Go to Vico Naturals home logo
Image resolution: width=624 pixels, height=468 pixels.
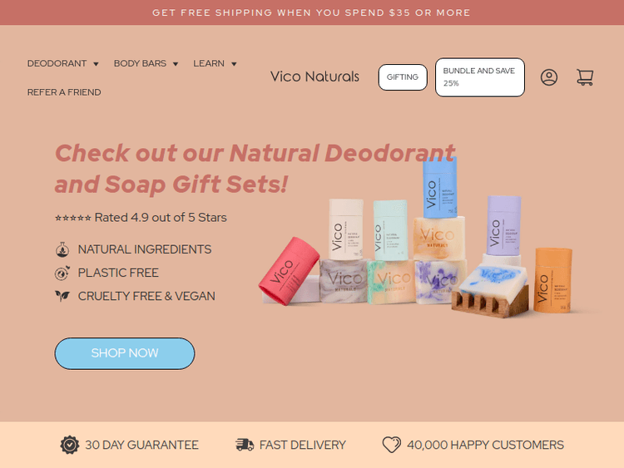[x=314, y=76]
